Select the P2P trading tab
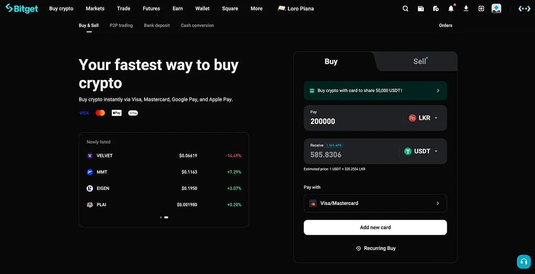The width and height of the screenshot is (535, 274). [x=121, y=26]
